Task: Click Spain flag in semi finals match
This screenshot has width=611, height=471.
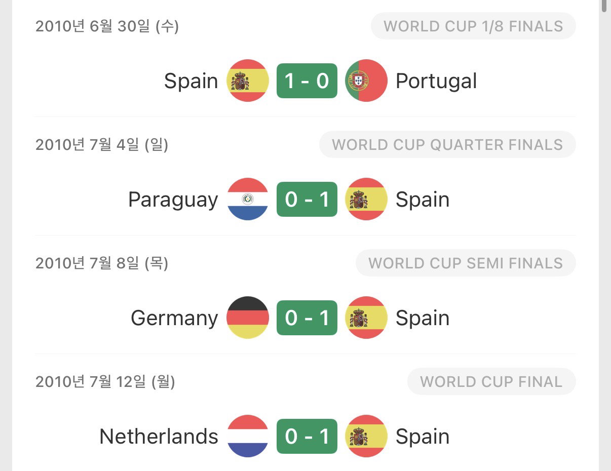Action: click(366, 318)
